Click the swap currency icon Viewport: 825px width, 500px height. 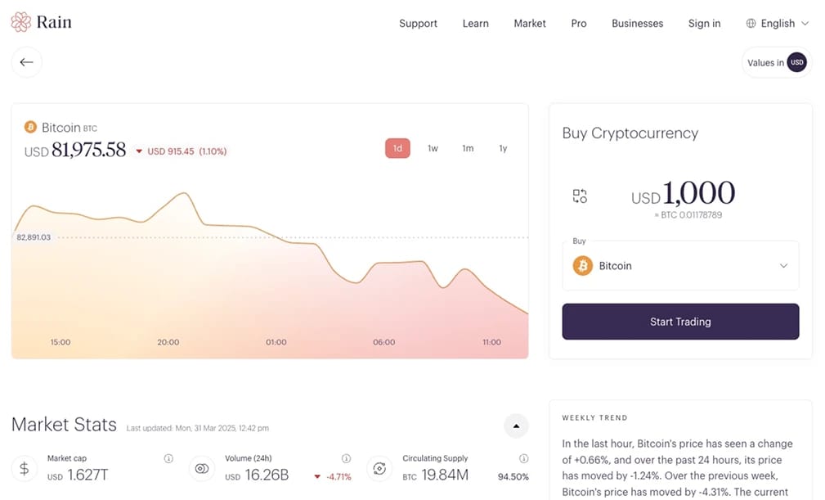coord(580,196)
